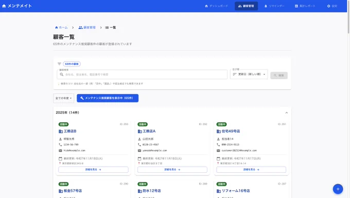Click the location pin on 住宅49号店 card
This screenshot has width=350, height=198.
pos(218,163)
